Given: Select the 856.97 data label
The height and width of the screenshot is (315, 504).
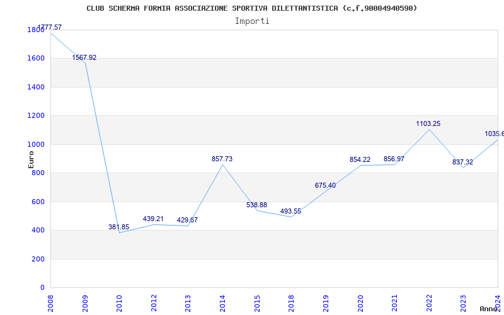Looking at the screenshot, I should pos(394,159).
